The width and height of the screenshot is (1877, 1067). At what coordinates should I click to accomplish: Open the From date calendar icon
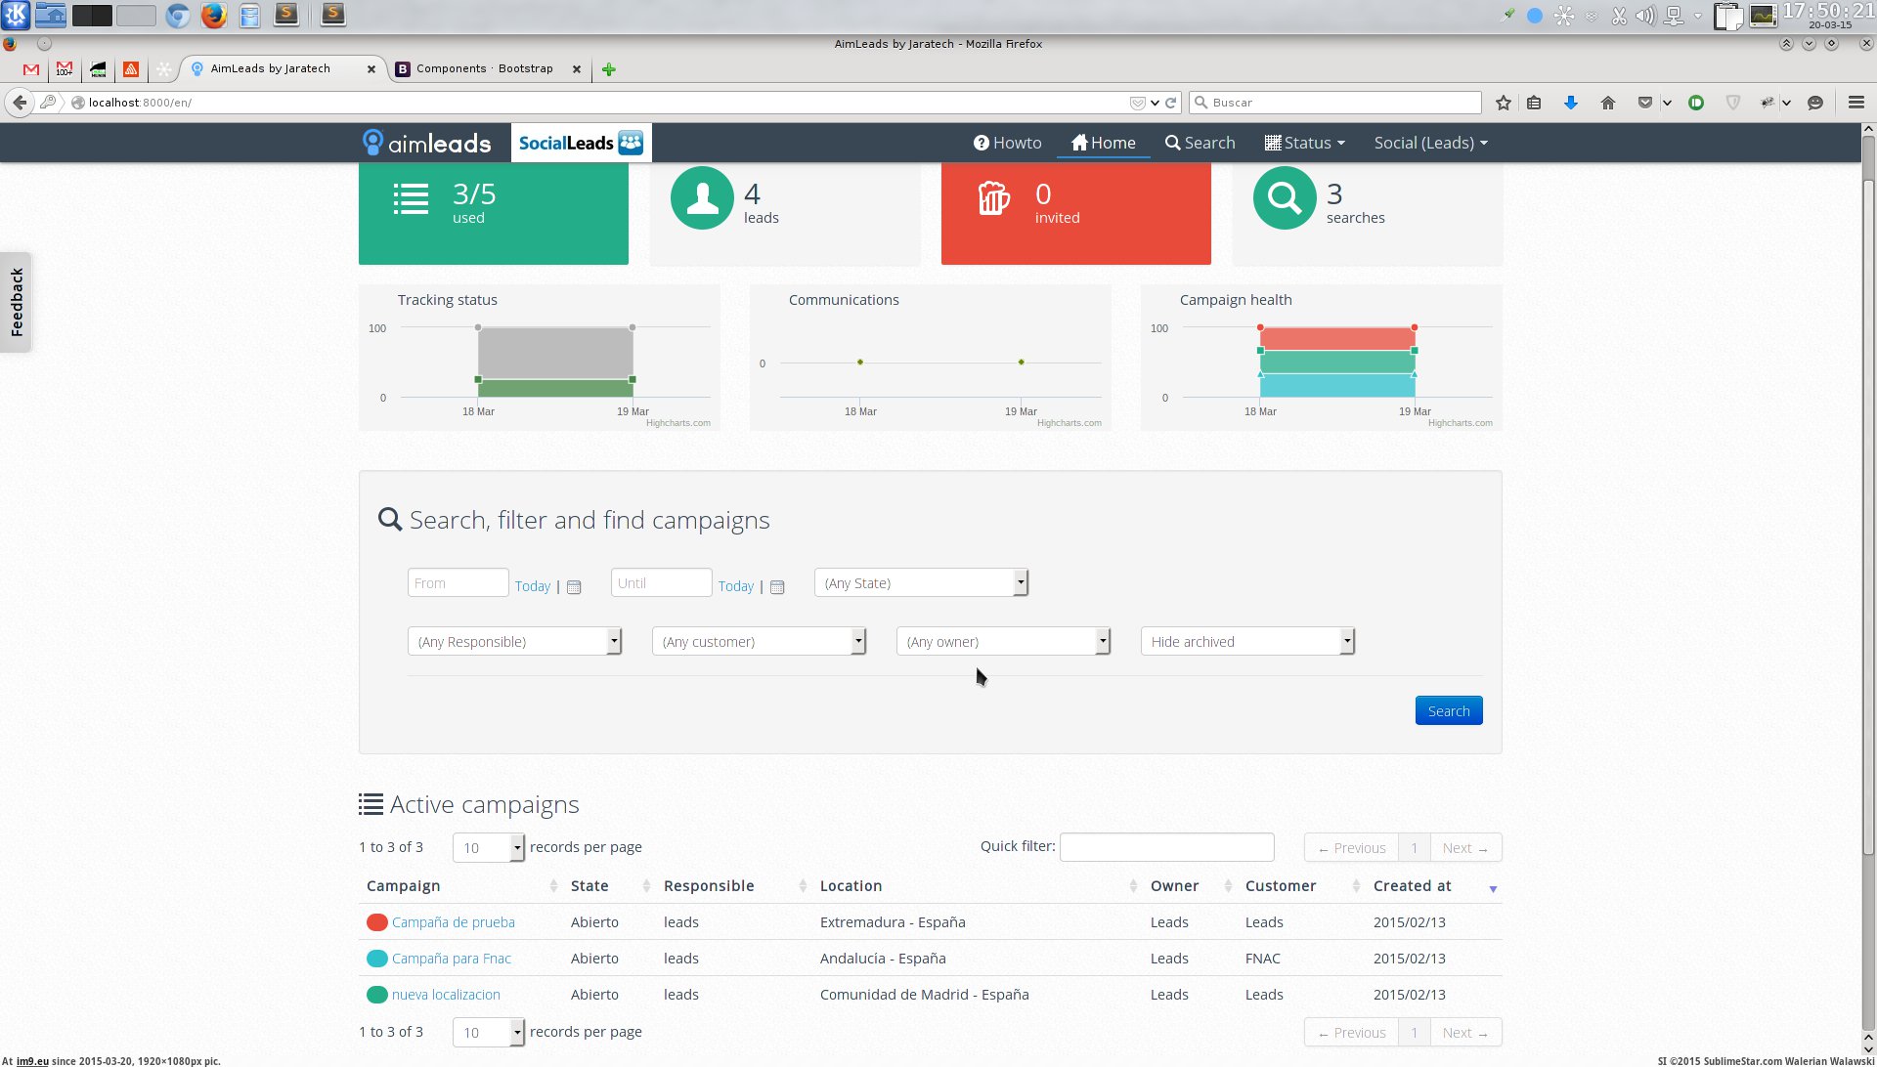coord(574,587)
